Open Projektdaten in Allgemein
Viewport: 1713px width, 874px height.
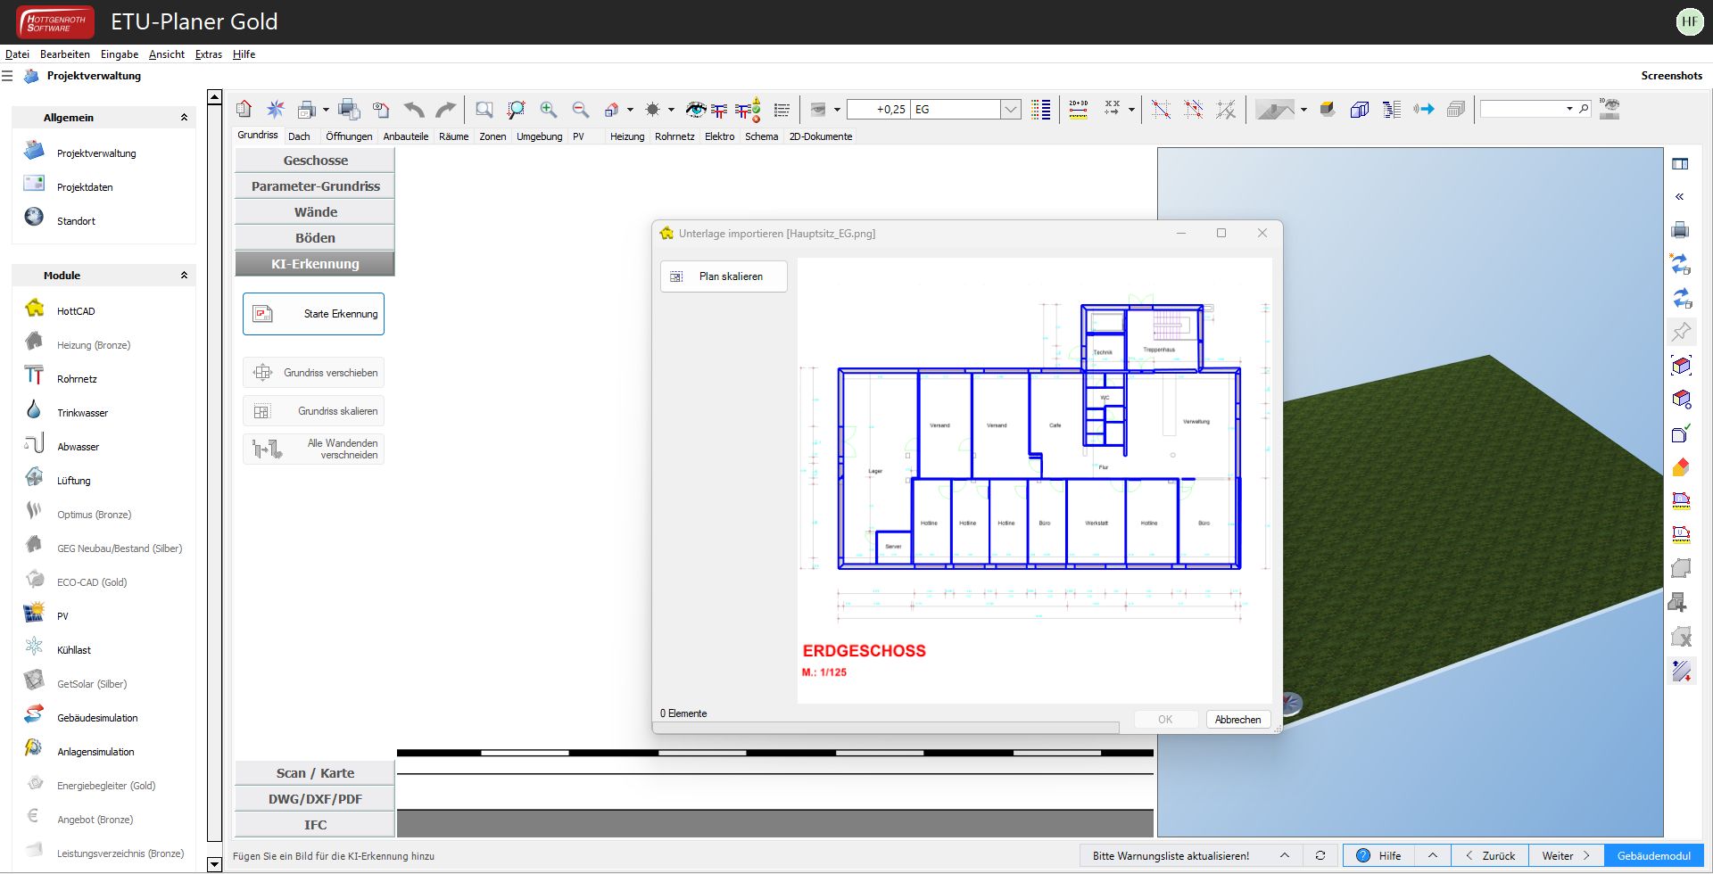[x=84, y=187]
